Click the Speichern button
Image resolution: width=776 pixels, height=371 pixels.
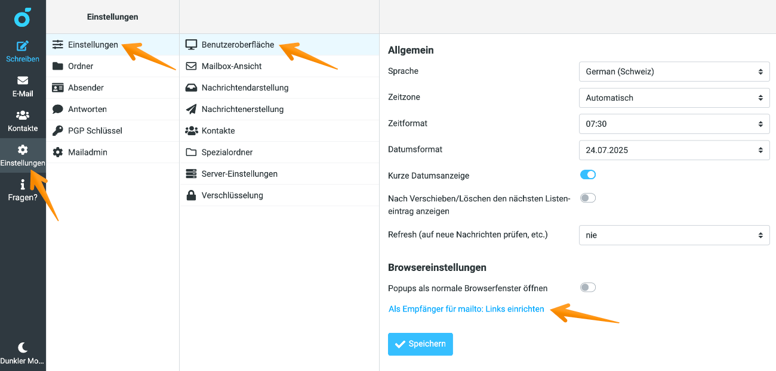pos(420,344)
